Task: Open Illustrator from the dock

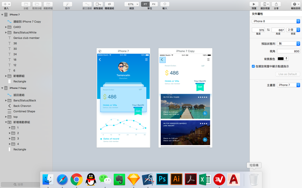Action: [x=176, y=179]
